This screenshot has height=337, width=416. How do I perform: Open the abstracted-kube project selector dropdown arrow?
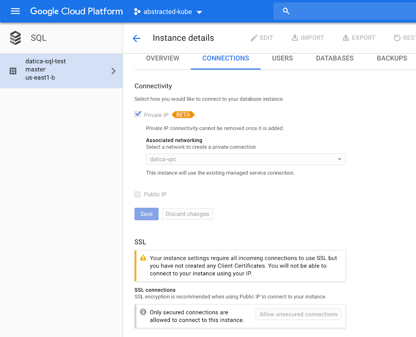coord(199,12)
